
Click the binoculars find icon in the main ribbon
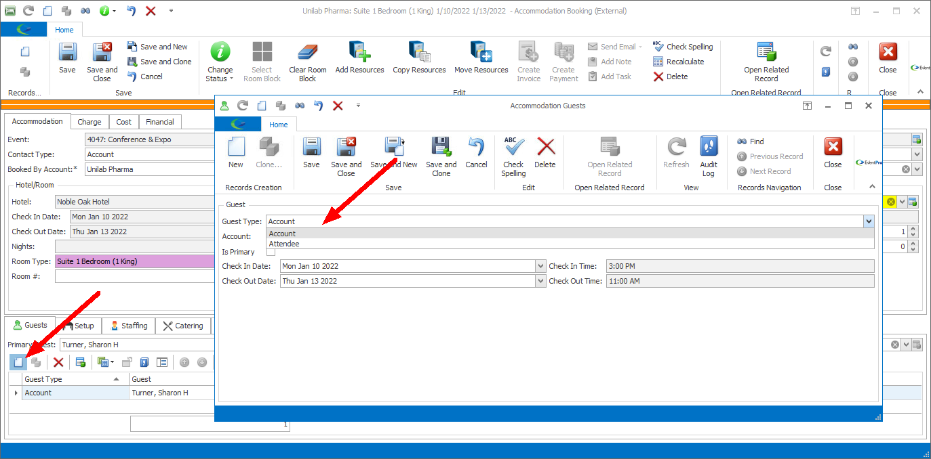pyautogui.click(x=853, y=47)
